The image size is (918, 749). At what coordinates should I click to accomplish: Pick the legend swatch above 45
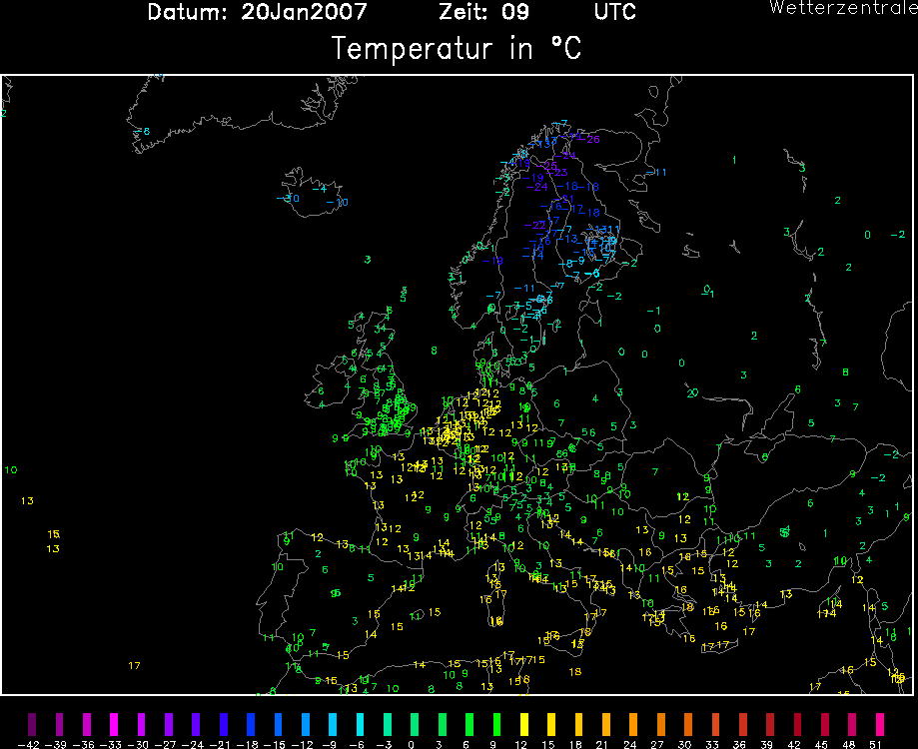click(824, 724)
